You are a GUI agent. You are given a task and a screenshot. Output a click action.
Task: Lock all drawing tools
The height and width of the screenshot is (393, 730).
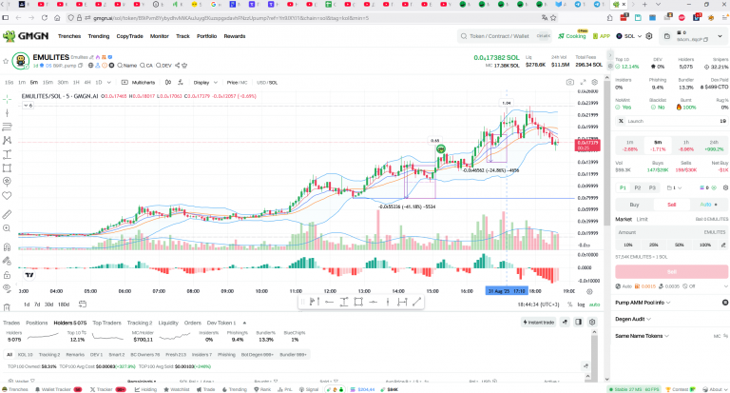(7, 275)
